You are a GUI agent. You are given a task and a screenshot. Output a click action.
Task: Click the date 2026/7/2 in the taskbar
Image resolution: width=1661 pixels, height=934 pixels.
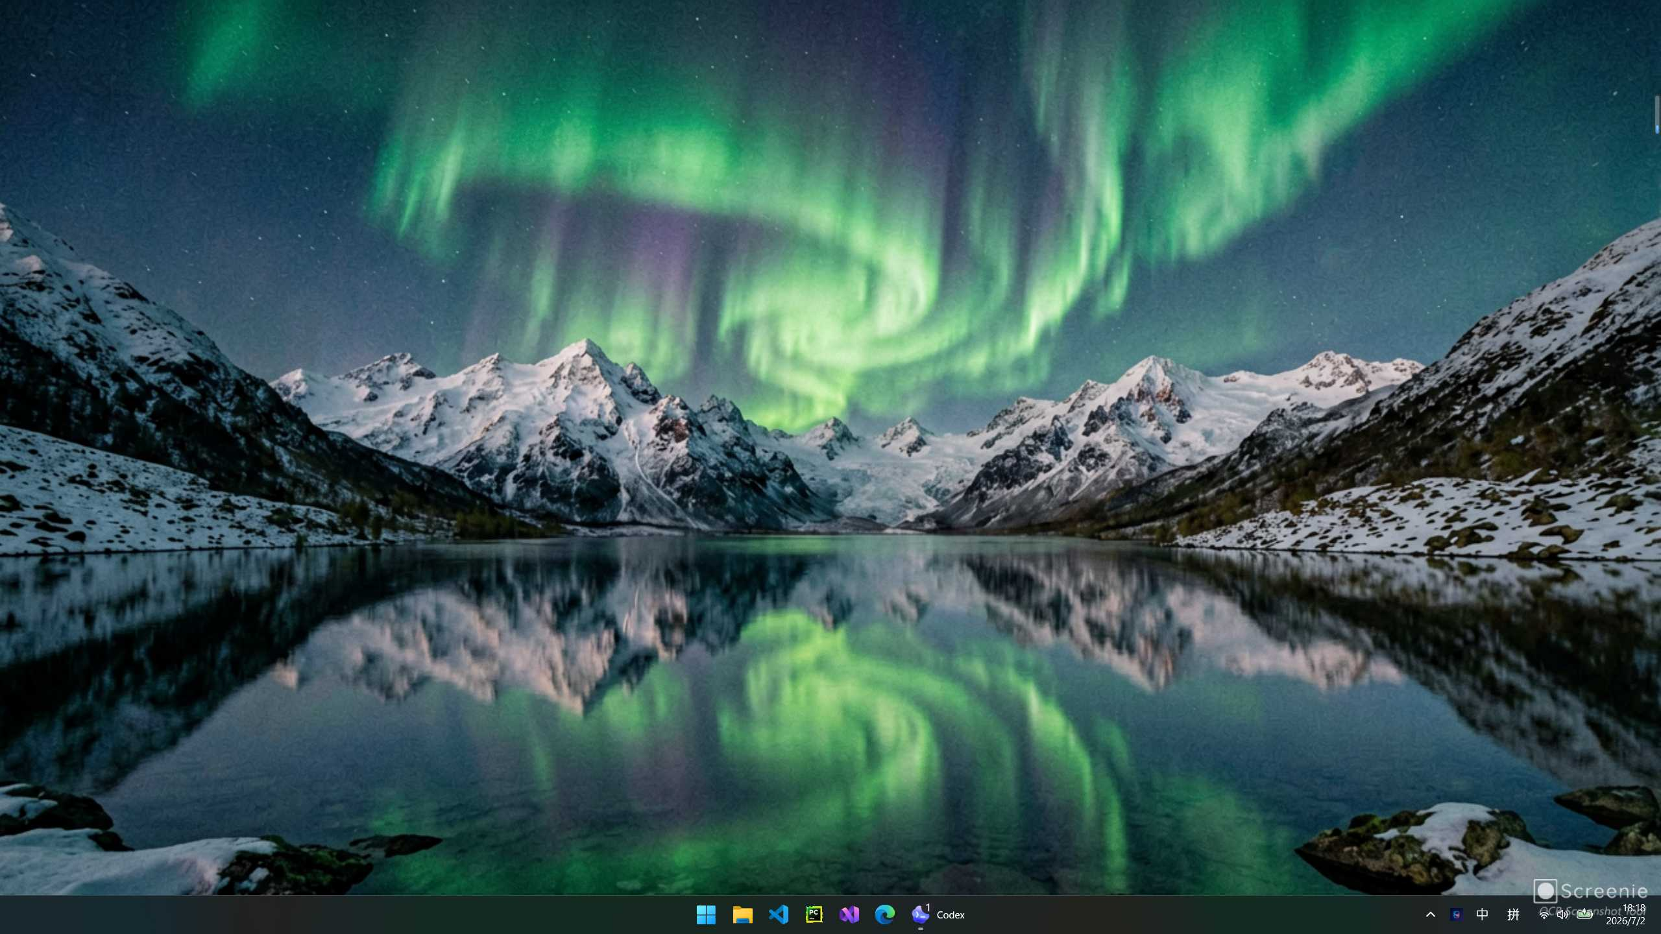1625,921
